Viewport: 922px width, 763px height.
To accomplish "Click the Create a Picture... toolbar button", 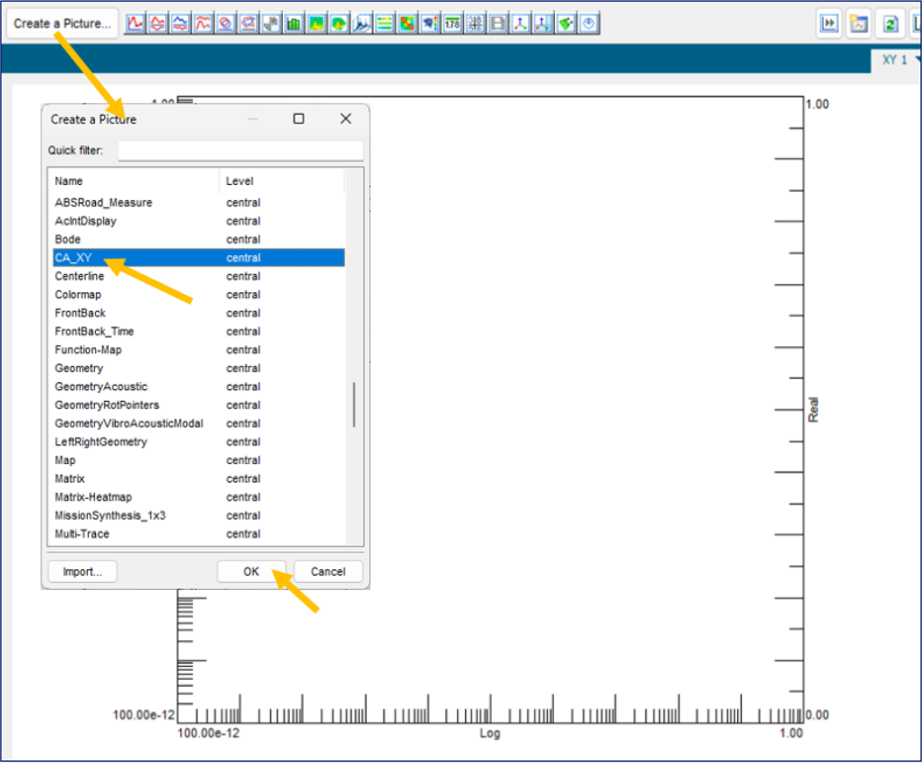I will (x=62, y=24).
